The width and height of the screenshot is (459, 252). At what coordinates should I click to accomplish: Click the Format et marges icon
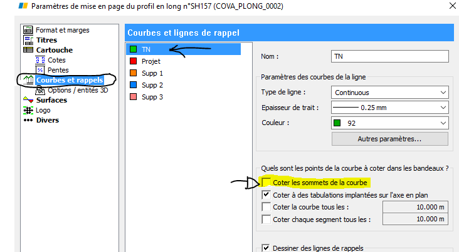point(28,30)
